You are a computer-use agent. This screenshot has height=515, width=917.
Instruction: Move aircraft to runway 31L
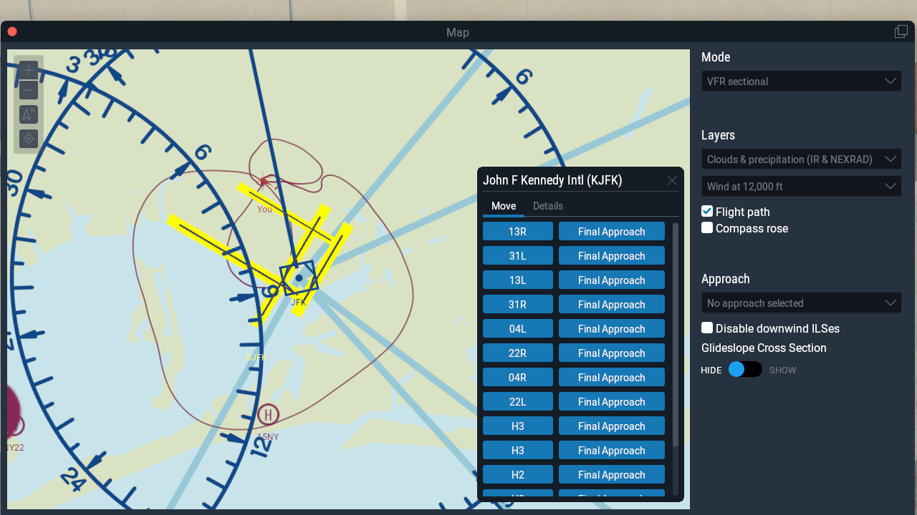(518, 256)
